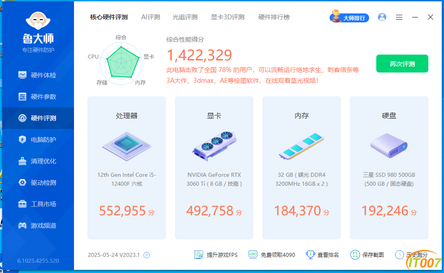Viewport: 444px width, 273px height.
Task: Click the version date 2025-05-24 V2023.1
Action: pos(114,255)
